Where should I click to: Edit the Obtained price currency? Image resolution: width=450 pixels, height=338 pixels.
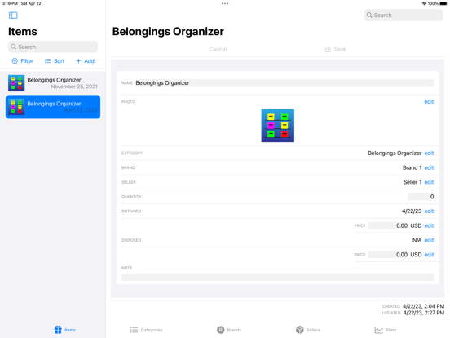click(x=429, y=225)
